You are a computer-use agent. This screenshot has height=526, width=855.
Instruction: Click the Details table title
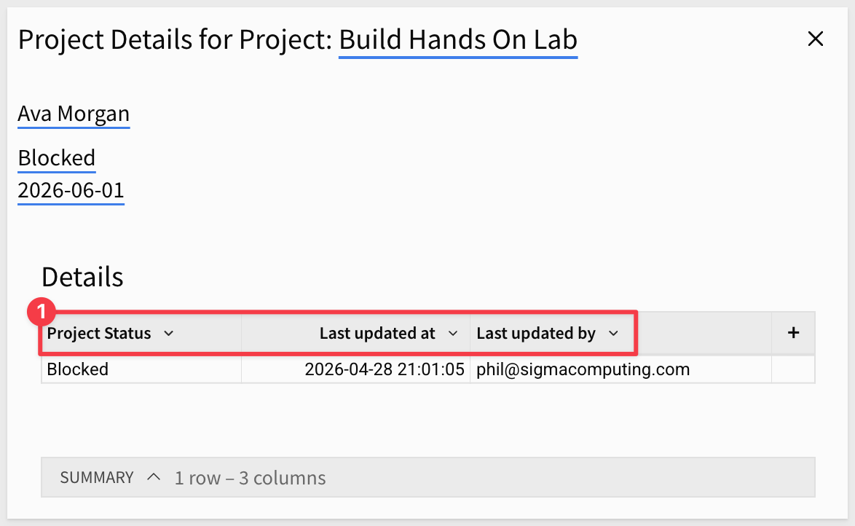[x=82, y=277]
